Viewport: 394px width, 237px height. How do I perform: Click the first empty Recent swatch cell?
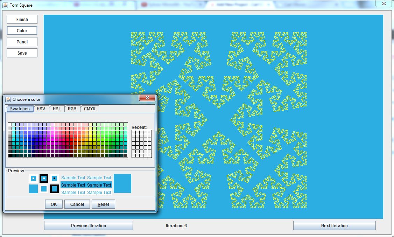[134, 132]
